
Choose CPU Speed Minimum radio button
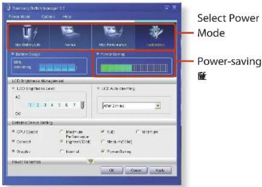click(138, 132)
